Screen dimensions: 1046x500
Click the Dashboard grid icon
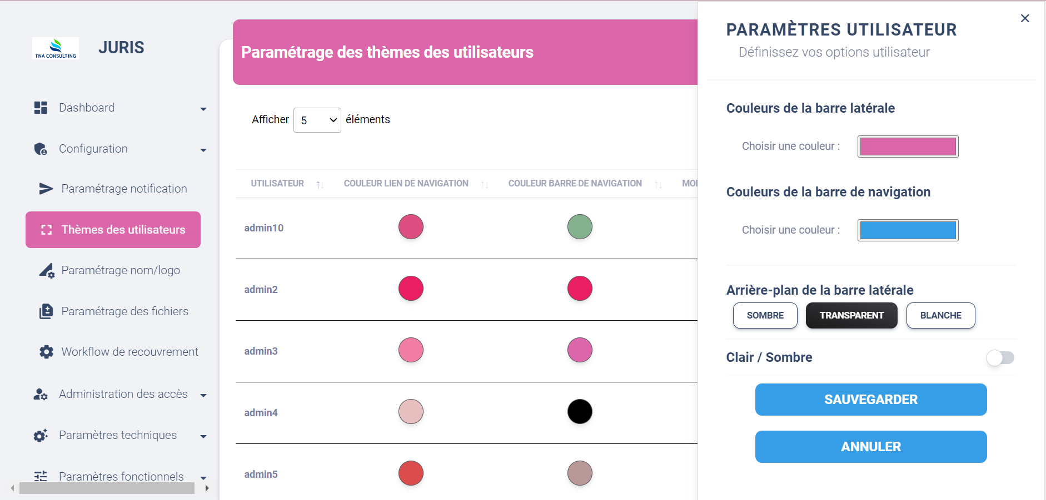coord(41,108)
